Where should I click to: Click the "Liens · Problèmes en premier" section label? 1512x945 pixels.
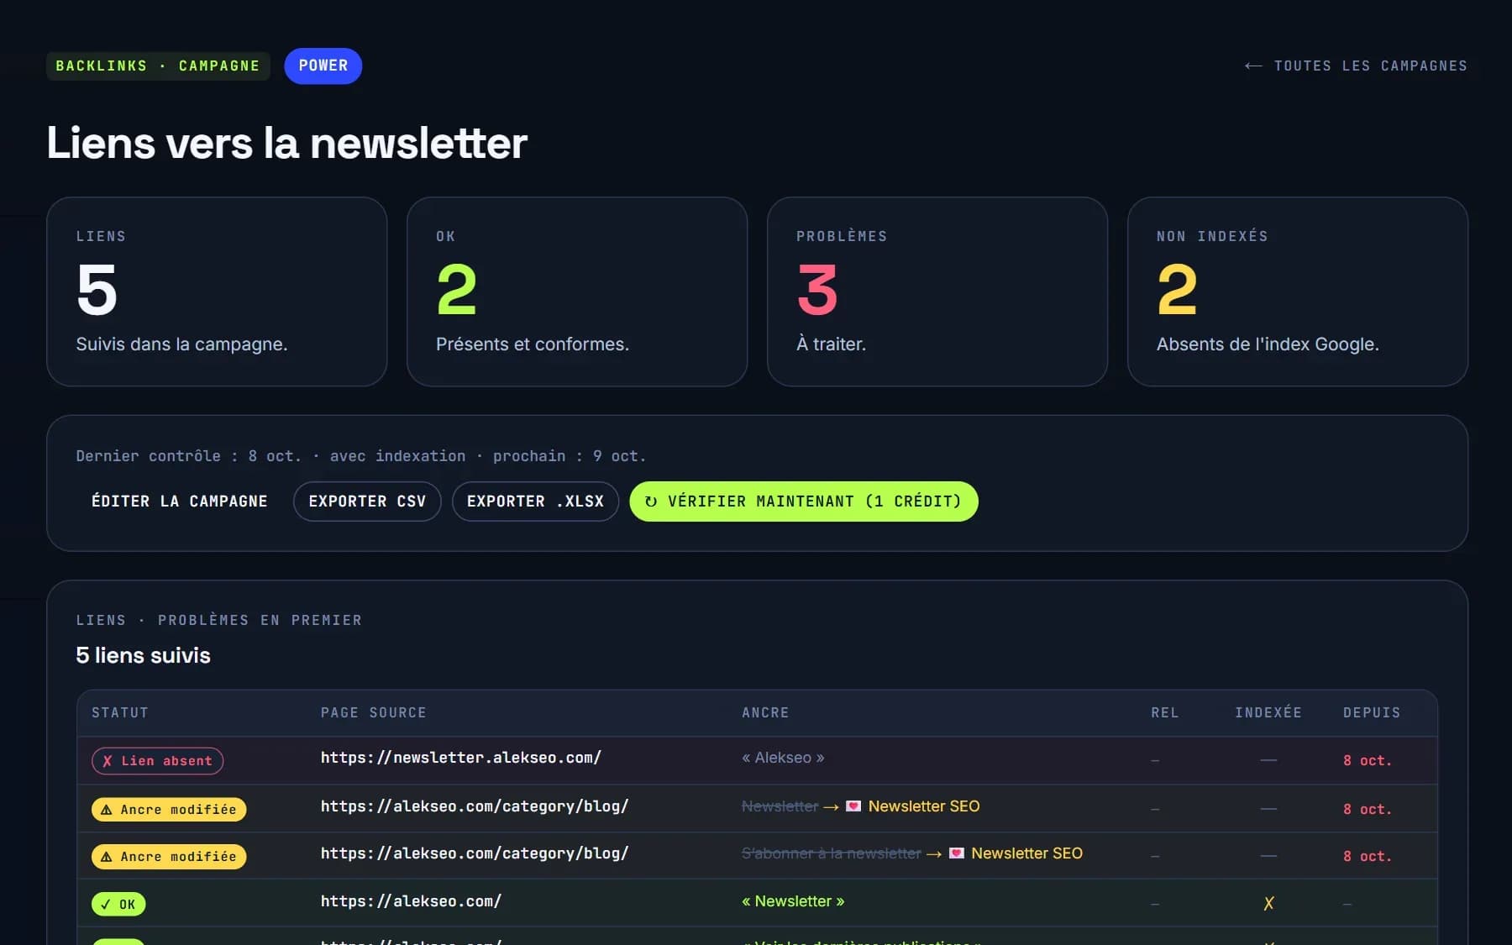[x=219, y=620]
